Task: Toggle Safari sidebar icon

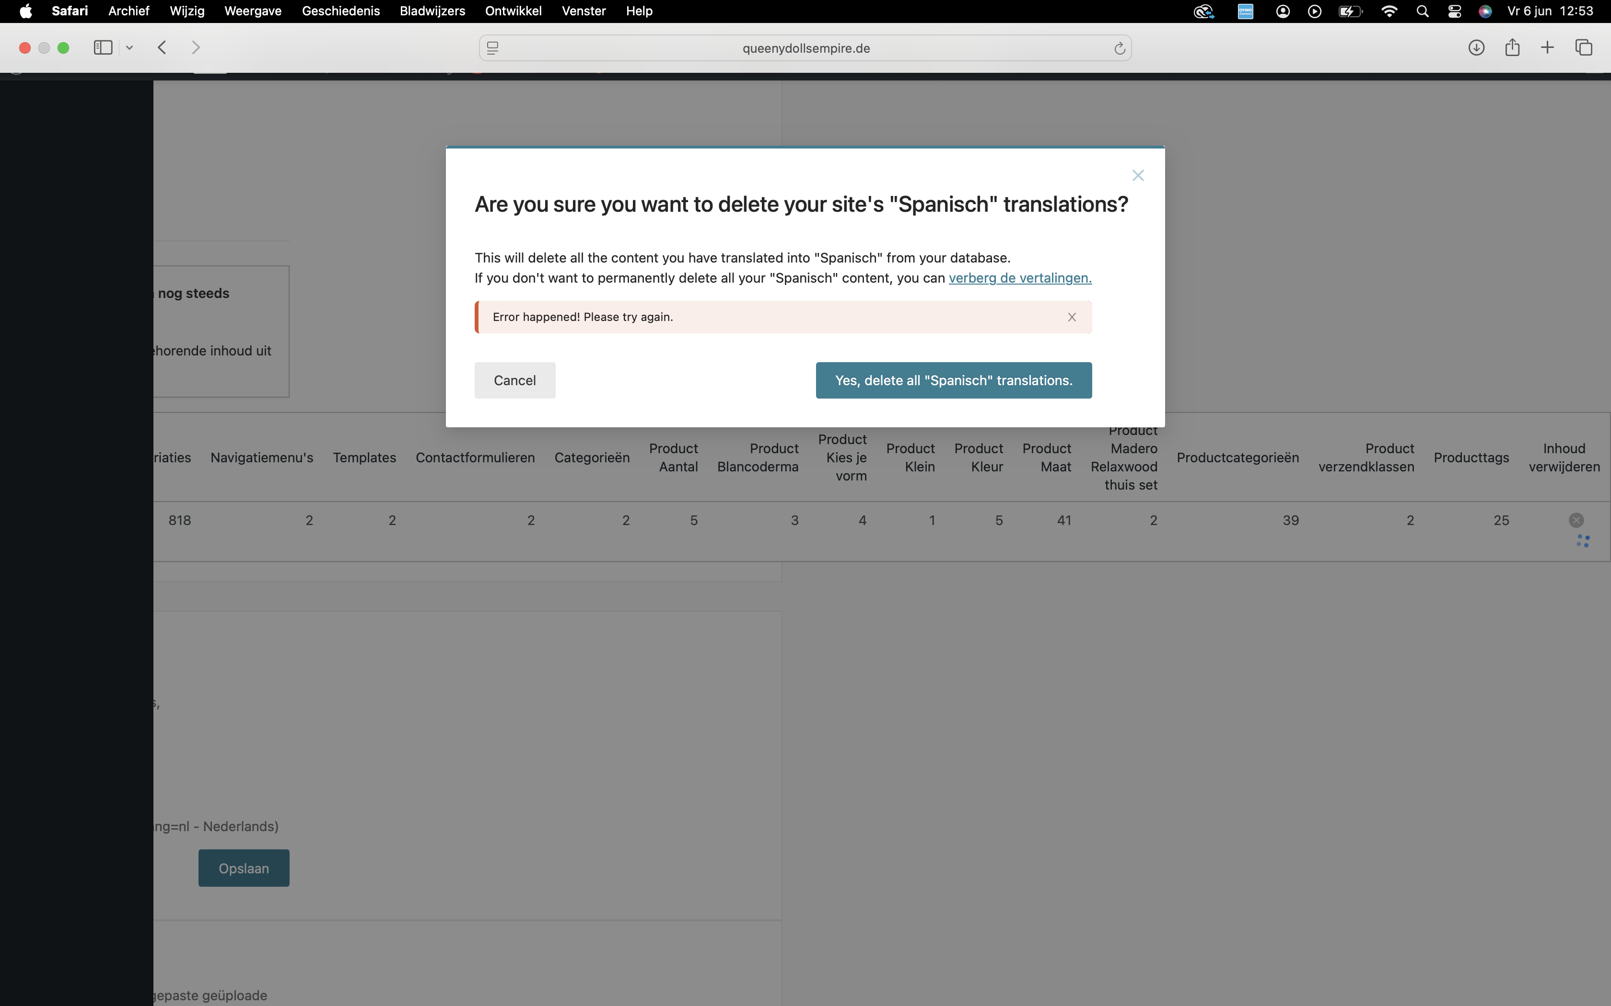Action: point(103,47)
